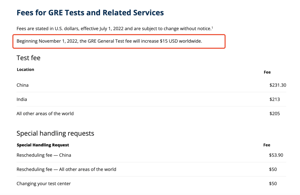
Task: Click the $213 India test fee
Action: pyautogui.click(x=274, y=99)
